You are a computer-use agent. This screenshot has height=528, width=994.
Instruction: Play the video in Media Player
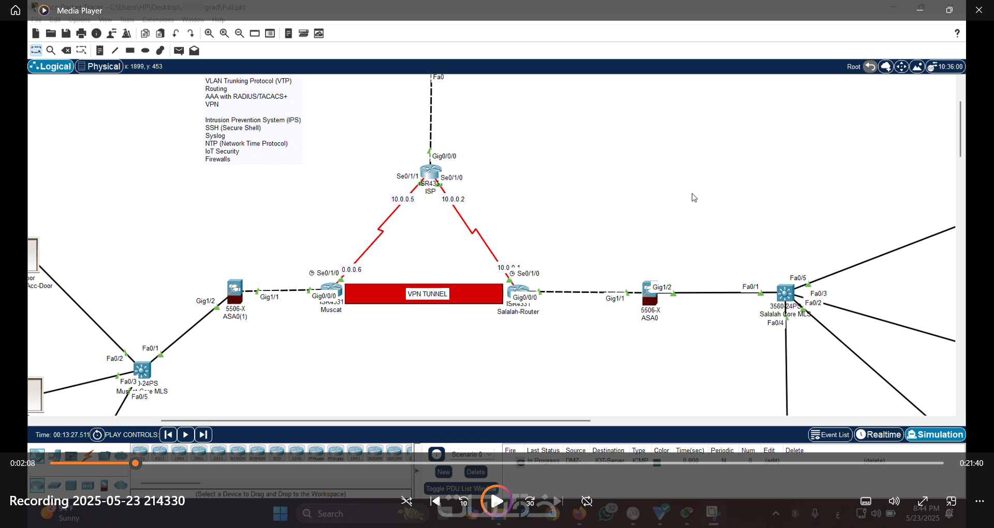coord(496,501)
